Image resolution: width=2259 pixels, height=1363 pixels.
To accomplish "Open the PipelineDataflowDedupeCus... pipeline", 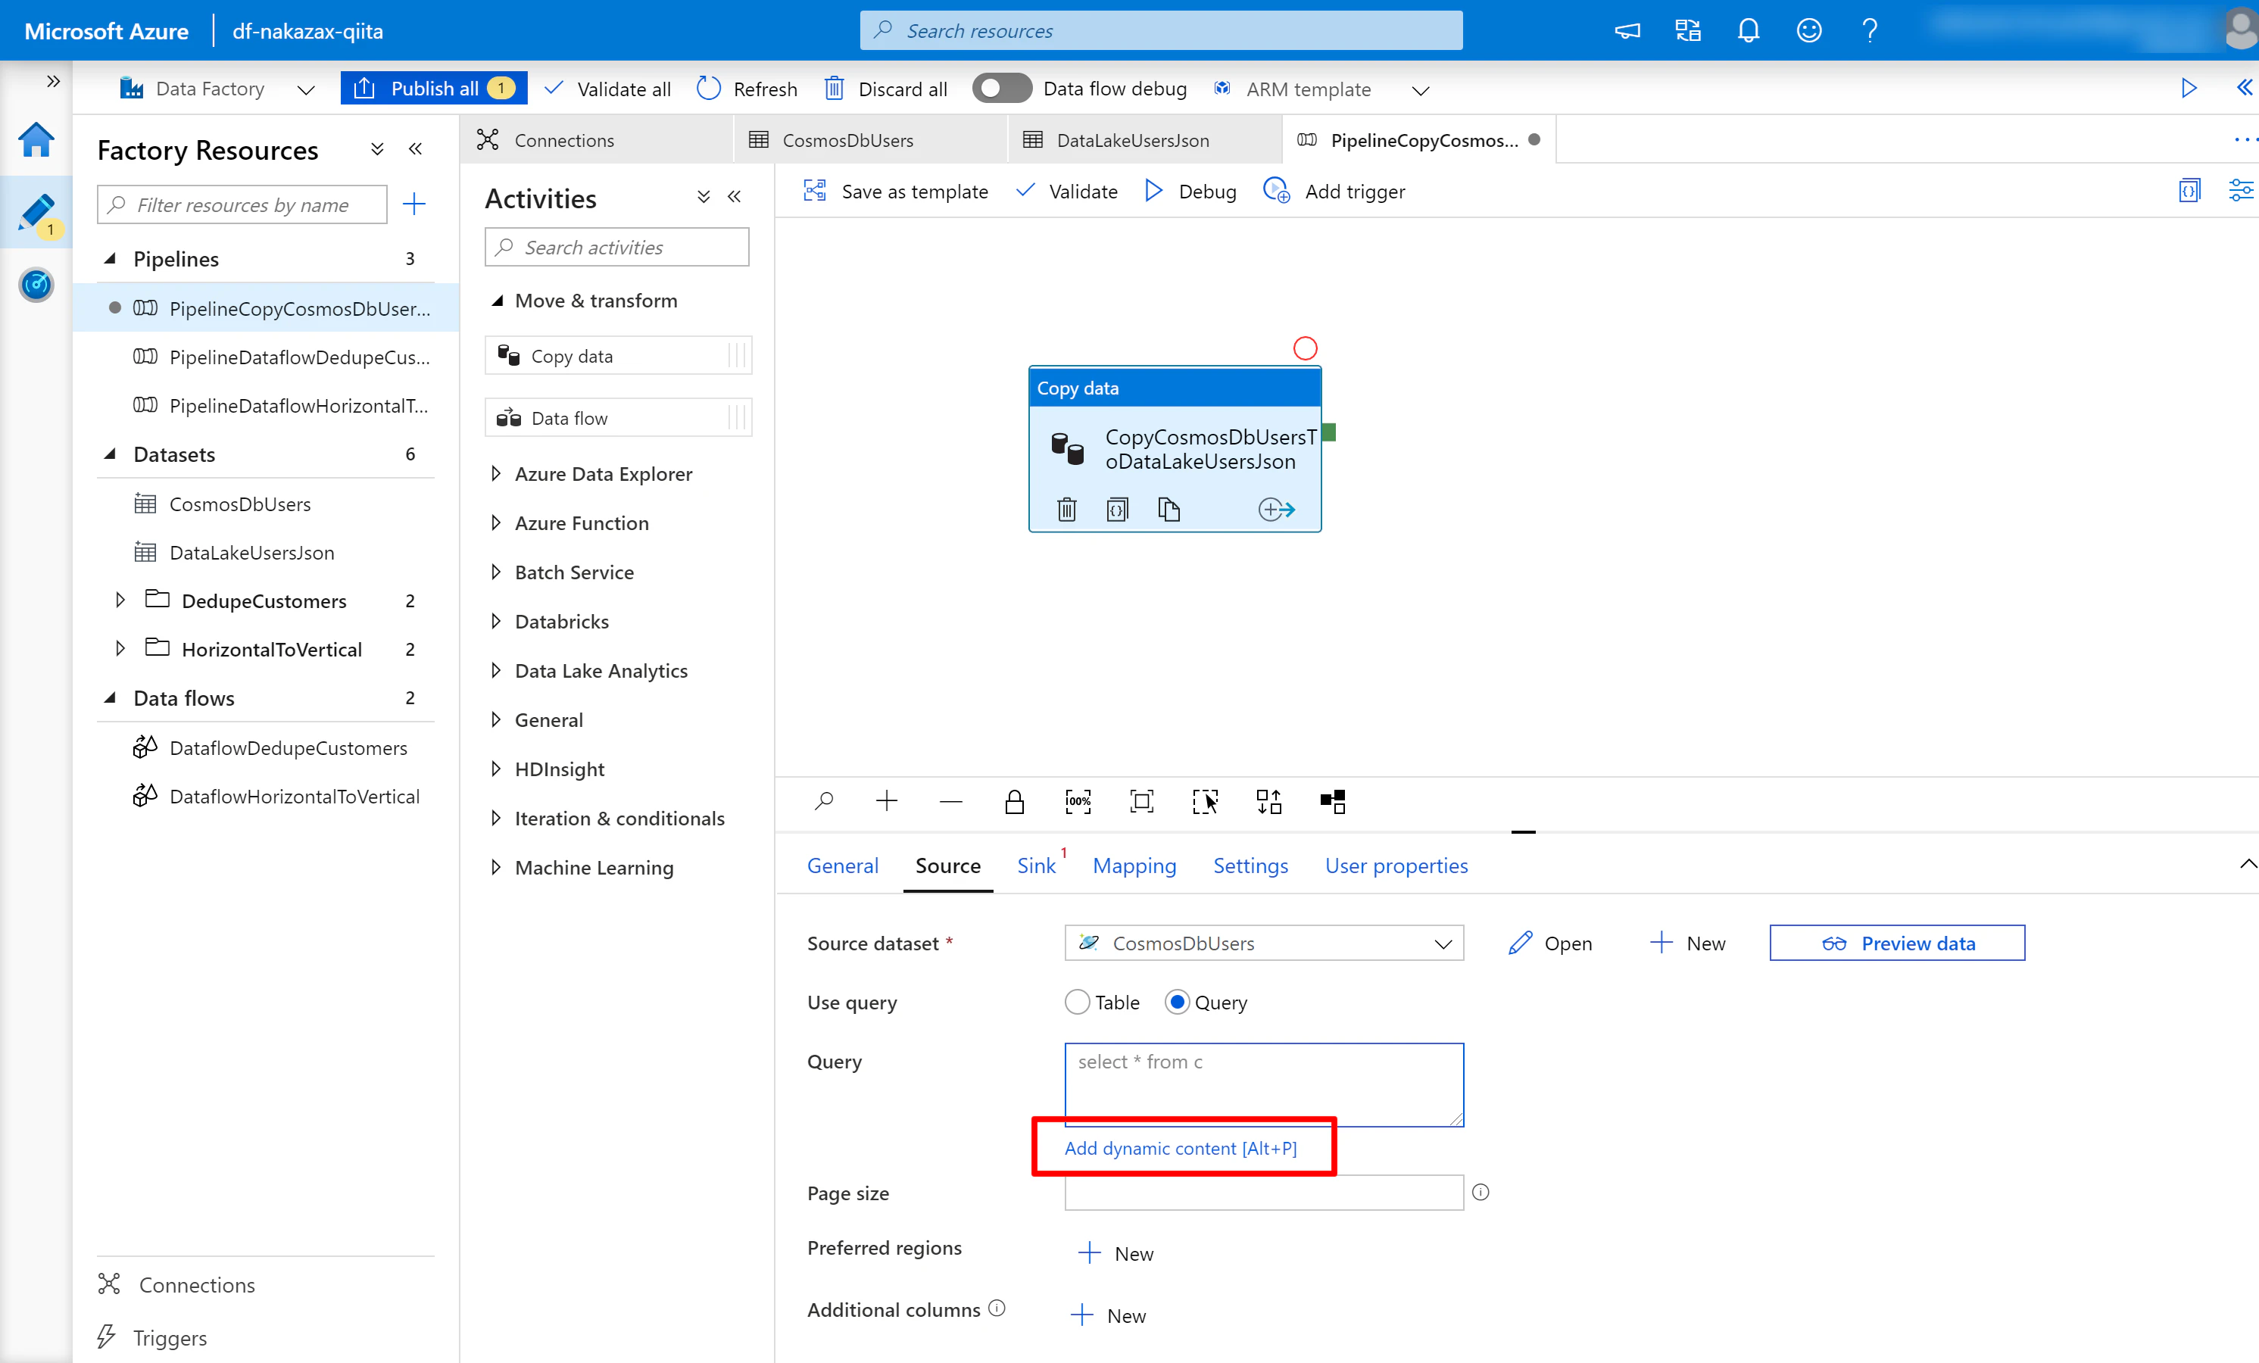I will coord(299,357).
